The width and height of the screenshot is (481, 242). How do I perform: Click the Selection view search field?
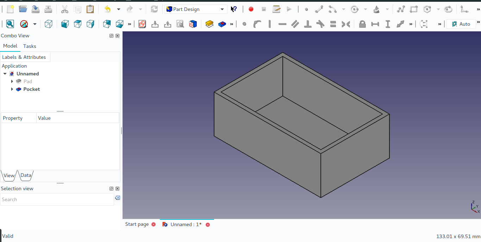[x=57, y=199]
